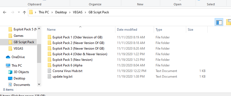Navigate to VEGAS in the breadcrumb

[78, 12]
